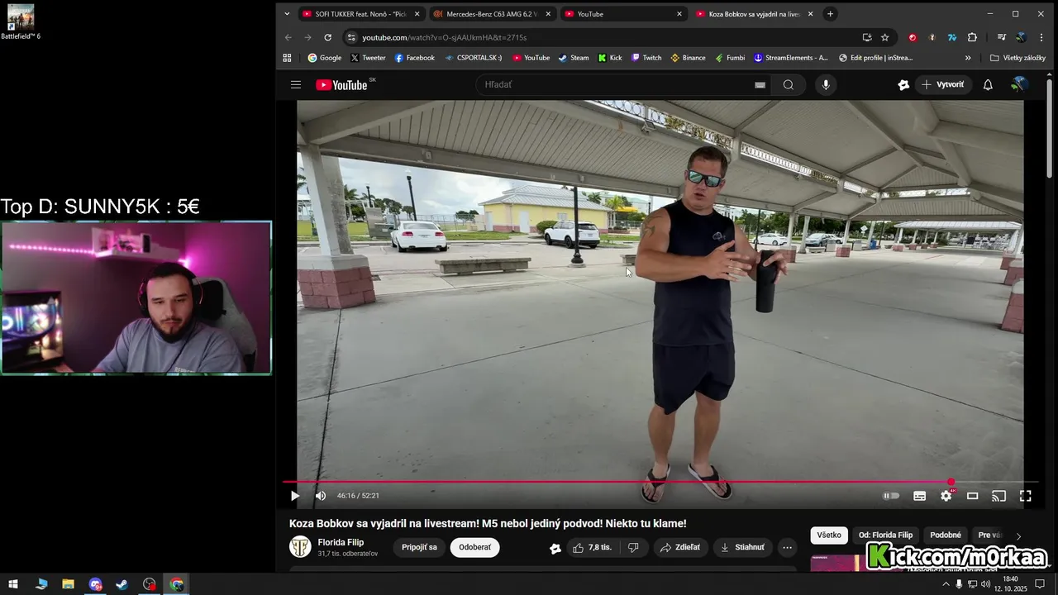The width and height of the screenshot is (1058, 595).
Task: Click the Stiahnuť download button
Action: click(742, 547)
